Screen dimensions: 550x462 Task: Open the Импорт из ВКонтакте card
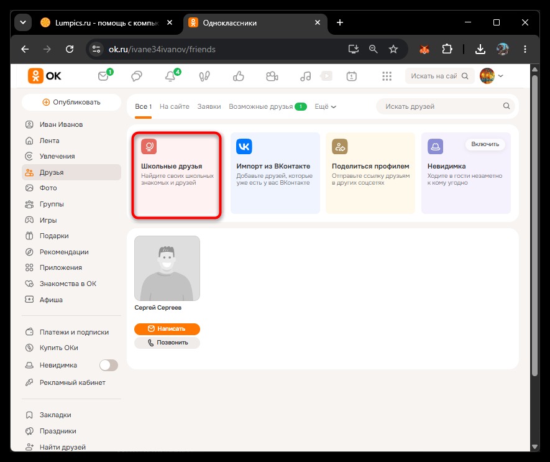[275, 173]
